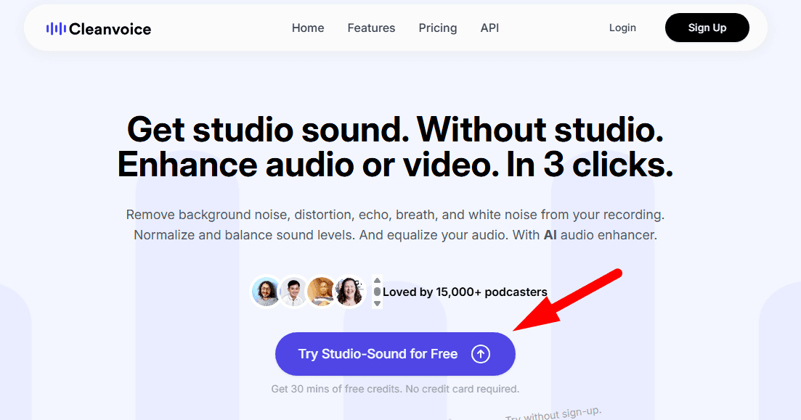
Task: Click the second avatar in white shirt
Action: click(293, 292)
